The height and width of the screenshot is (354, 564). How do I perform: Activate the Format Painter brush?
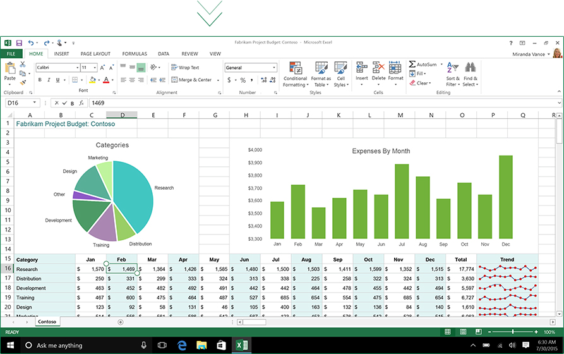pyautogui.click(x=23, y=82)
